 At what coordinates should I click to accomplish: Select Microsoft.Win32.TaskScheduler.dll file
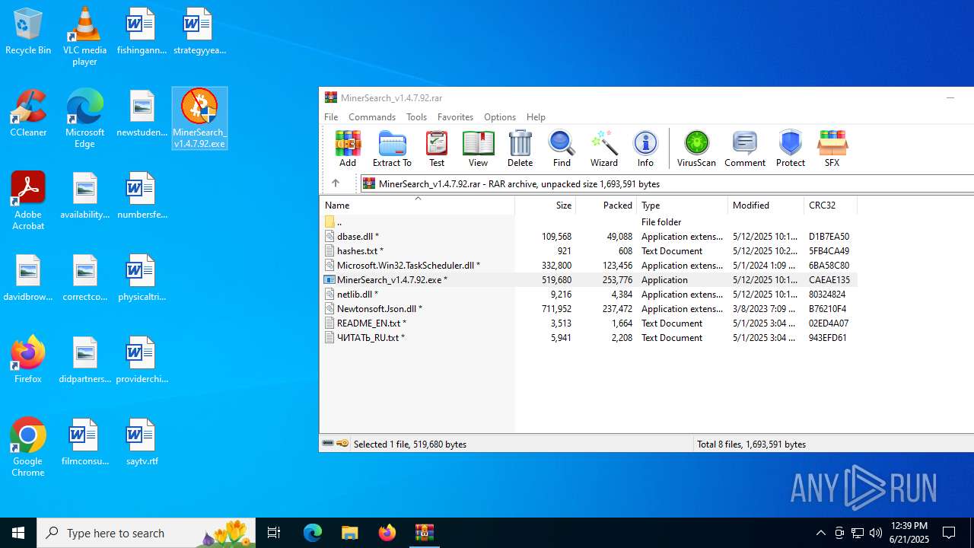[x=588, y=265]
